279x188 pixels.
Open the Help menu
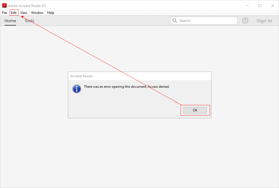[51, 12]
